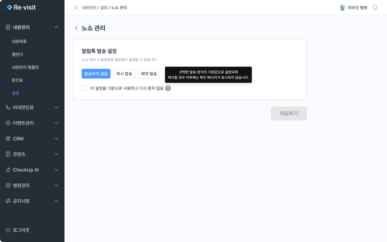Click the notification bell icon
Image resolution: width=387 pixels, height=242 pixels.
(x=375, y=8)
